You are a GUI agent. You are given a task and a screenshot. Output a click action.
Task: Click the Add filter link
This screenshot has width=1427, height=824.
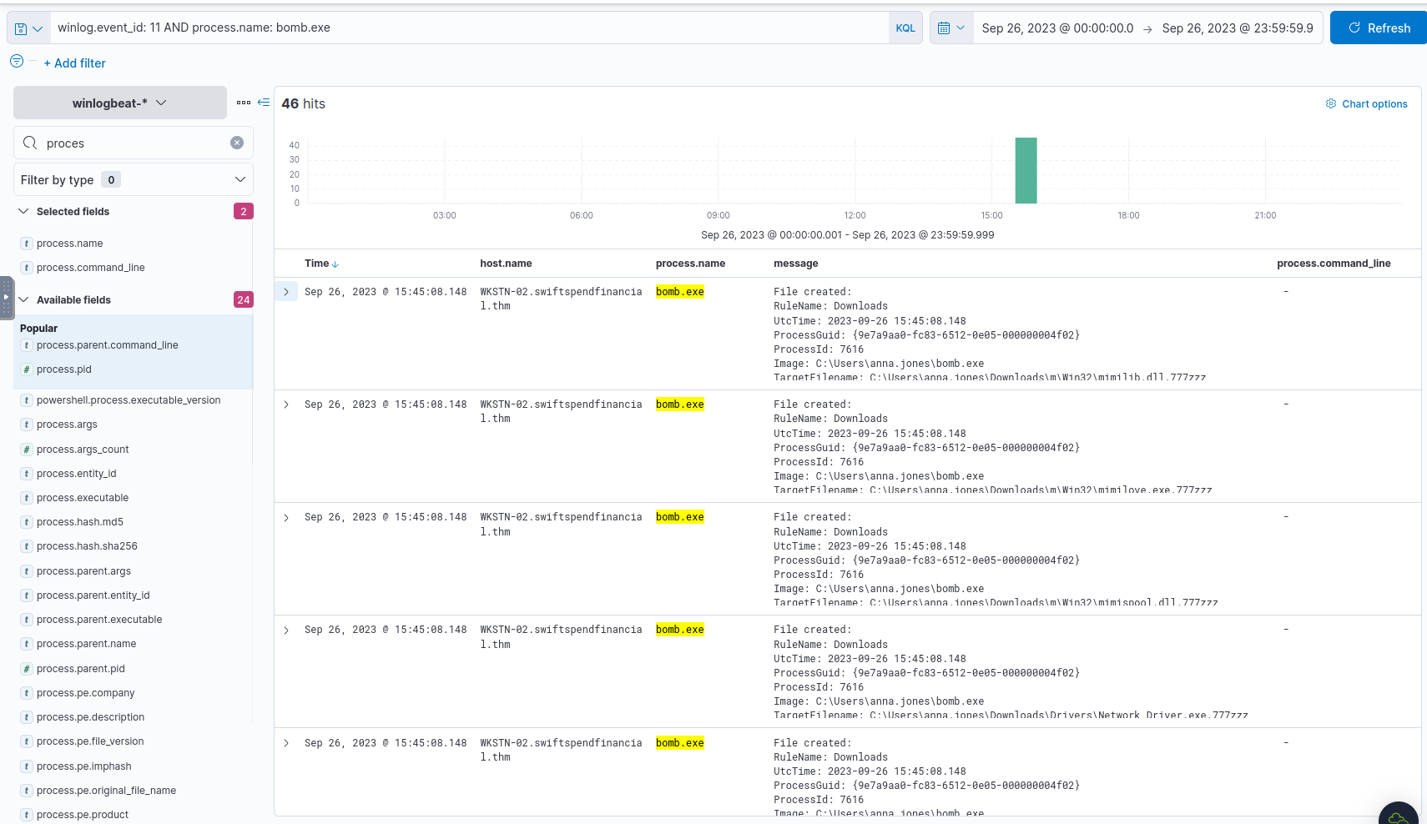pyautogui.click(x=74, y=63)
